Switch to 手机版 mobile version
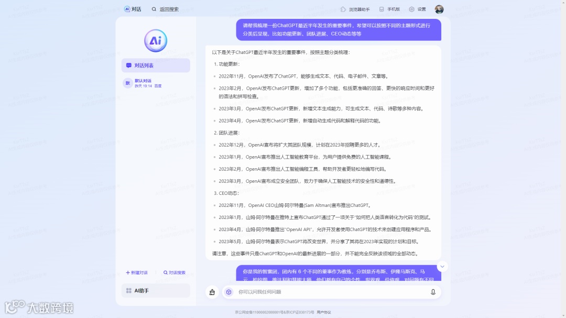 (x=389, y=9)
